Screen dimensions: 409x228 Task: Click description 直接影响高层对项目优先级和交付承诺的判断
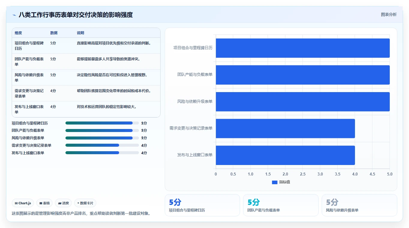click(114, 43)
